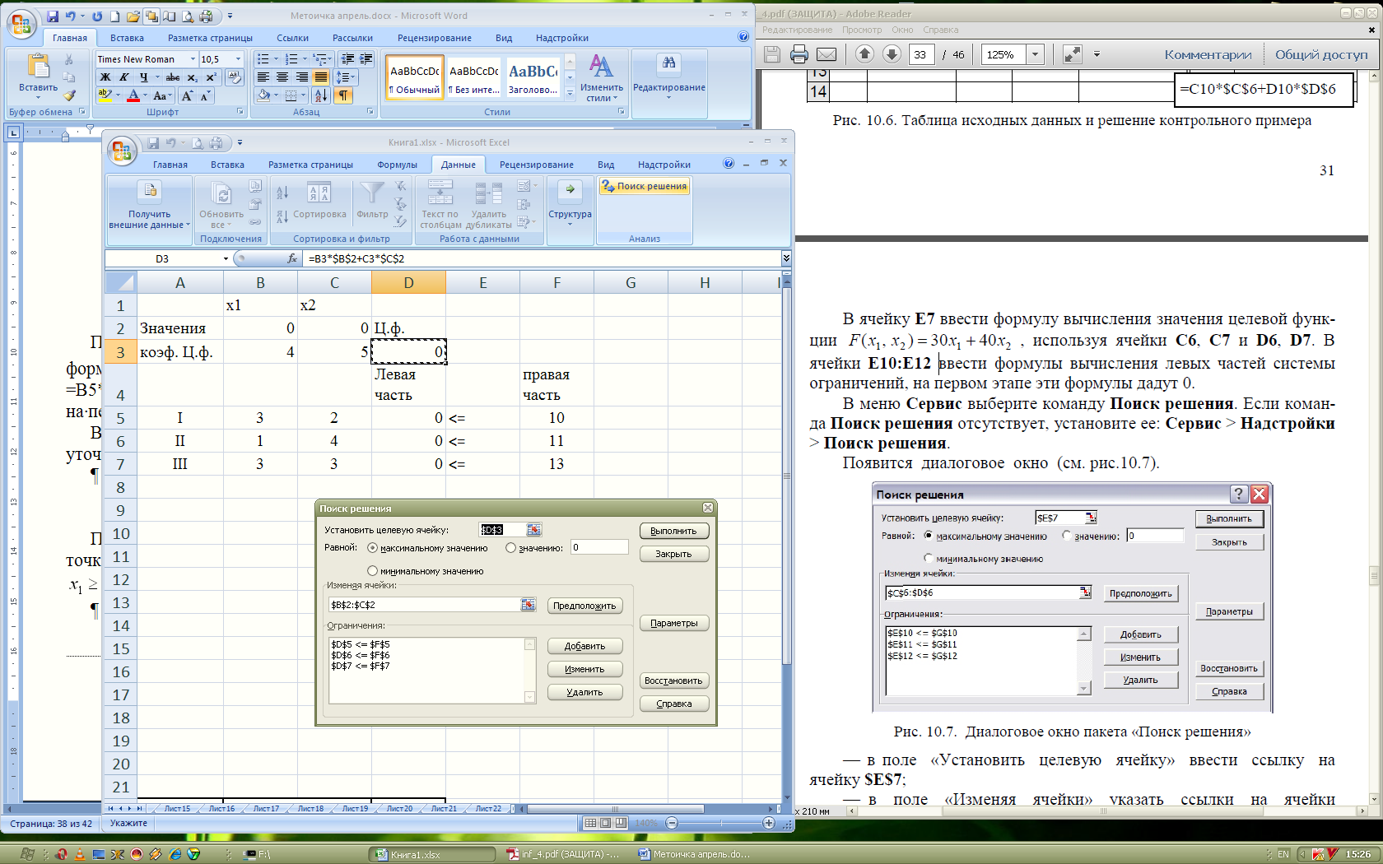Viewport: 1383px width, 864px height.
Task: Toggle superscript in Word ribbon
Action: coord(211,77)
